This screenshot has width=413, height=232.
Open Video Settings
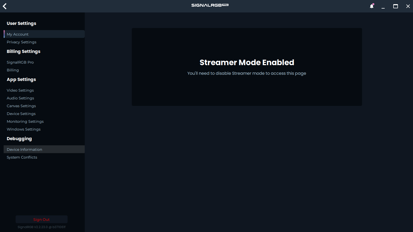[20, 90]
